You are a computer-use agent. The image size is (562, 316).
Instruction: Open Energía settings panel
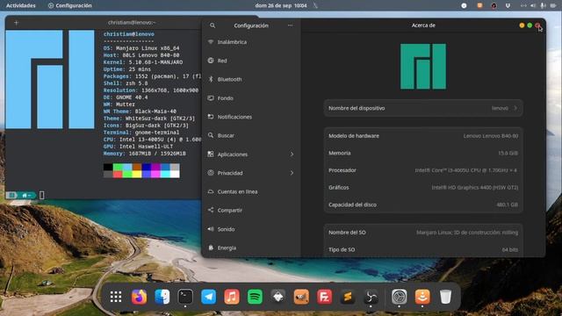coord(251,248)
